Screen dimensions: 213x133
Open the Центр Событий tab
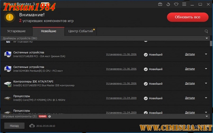(x=80, y=31)
